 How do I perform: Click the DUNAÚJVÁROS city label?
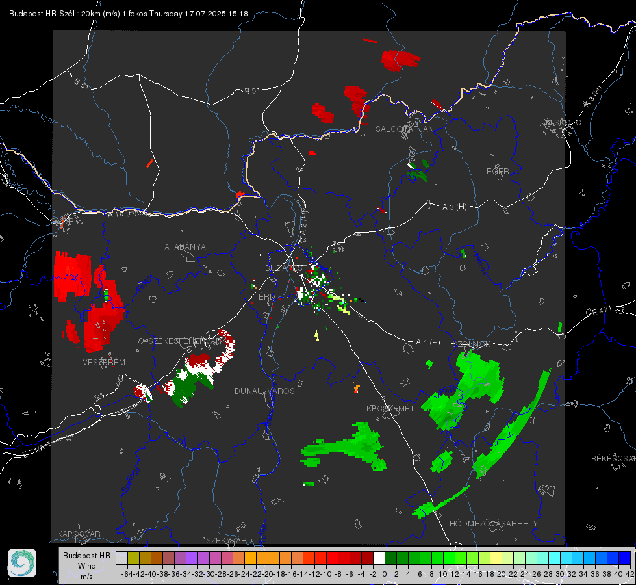[x=264, y=391]
